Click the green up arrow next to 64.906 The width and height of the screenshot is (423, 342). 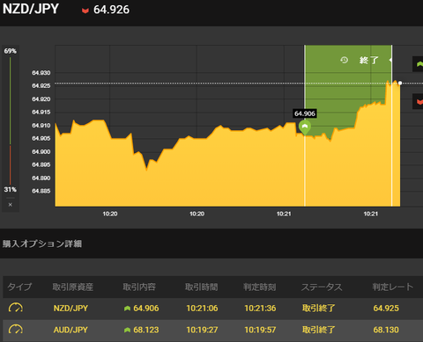point(127,309)
